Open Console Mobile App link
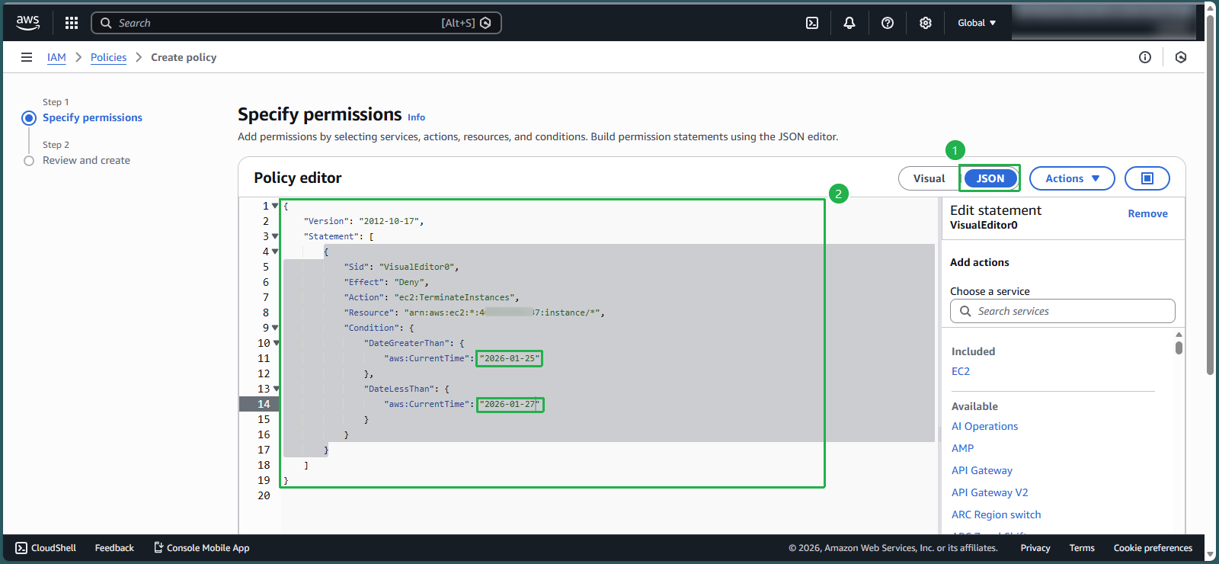 (x=201, y=548)
